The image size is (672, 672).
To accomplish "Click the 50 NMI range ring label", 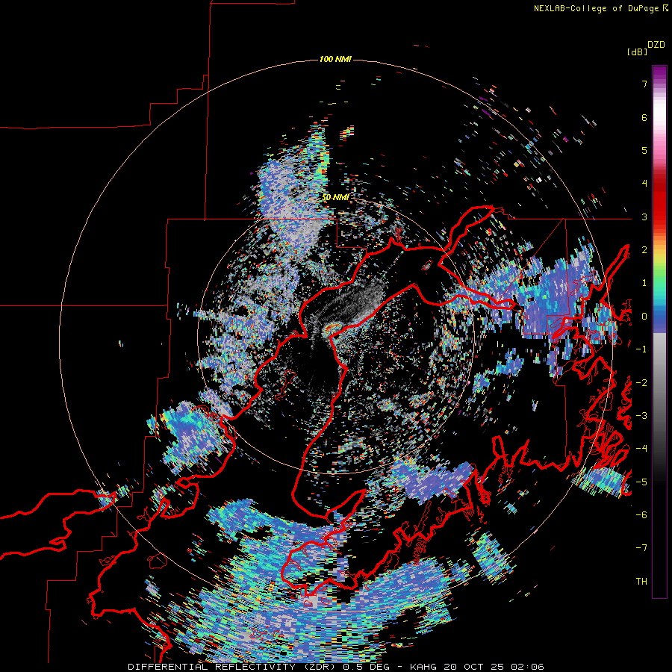I will click(335, 198).
